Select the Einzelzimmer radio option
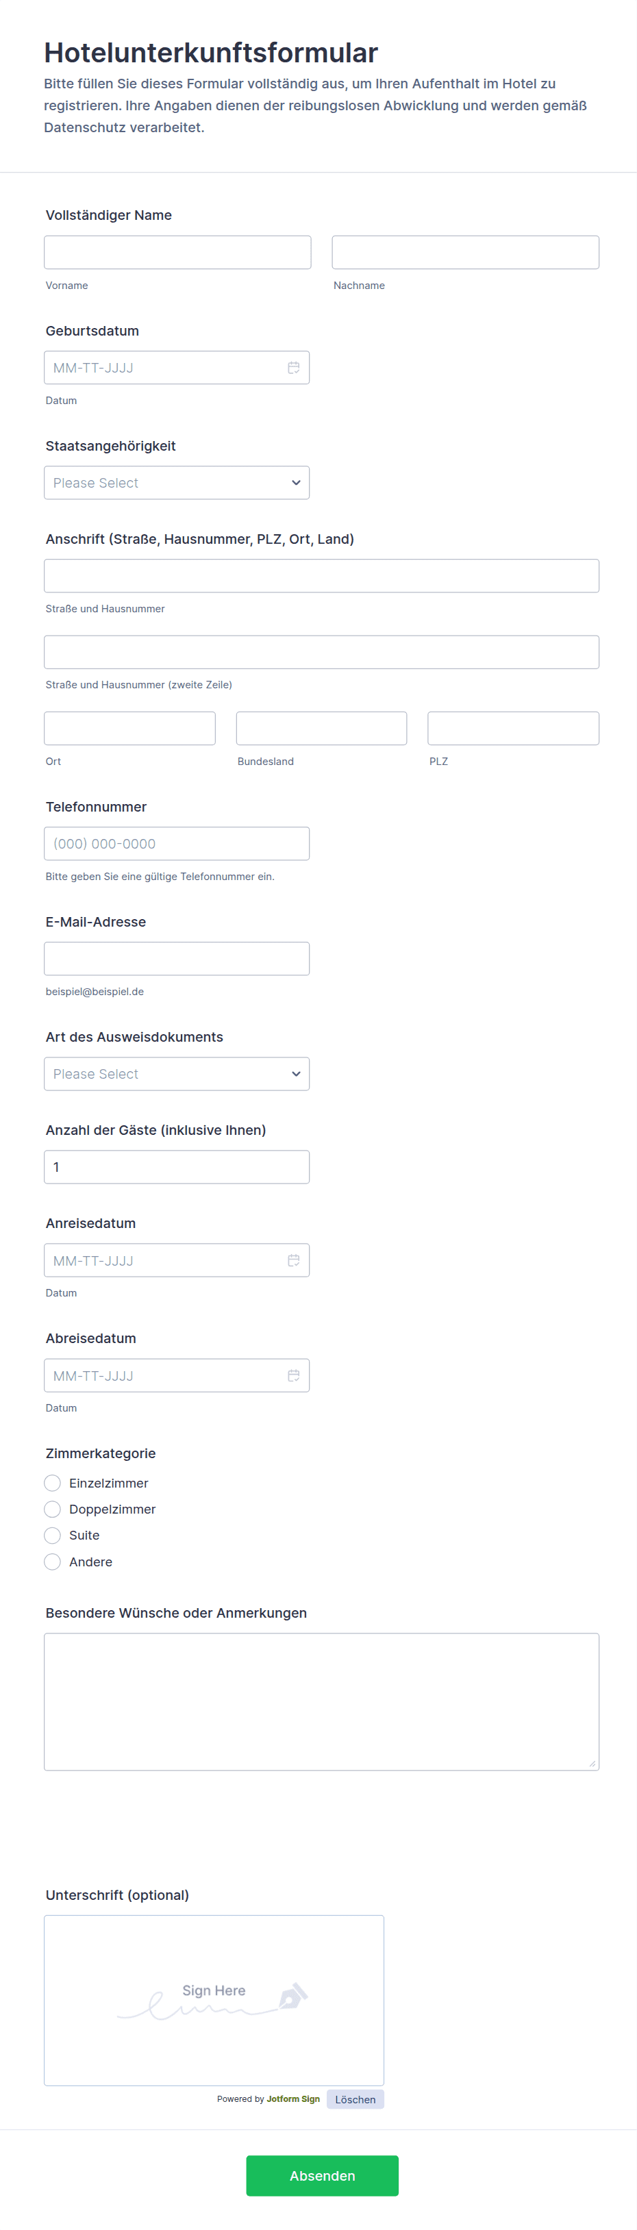637x2230 pixels. 53,1483
